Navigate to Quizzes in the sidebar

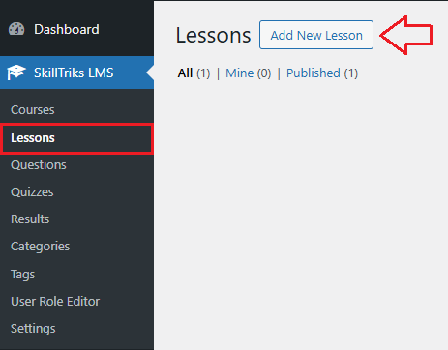(x=32, y=192)
